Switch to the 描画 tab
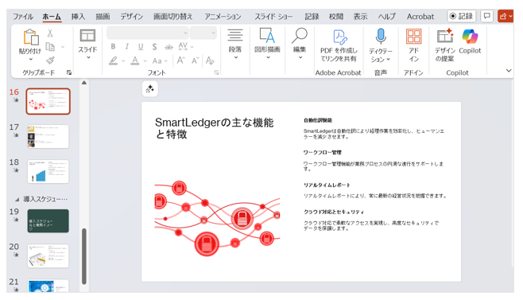The height and width of the screenshot is (300, 523). (103, 17)
